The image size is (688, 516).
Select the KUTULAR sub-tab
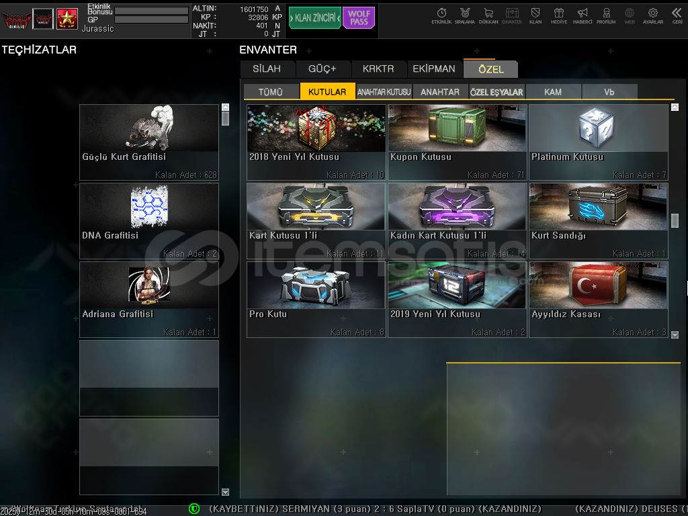coord(327,91)
